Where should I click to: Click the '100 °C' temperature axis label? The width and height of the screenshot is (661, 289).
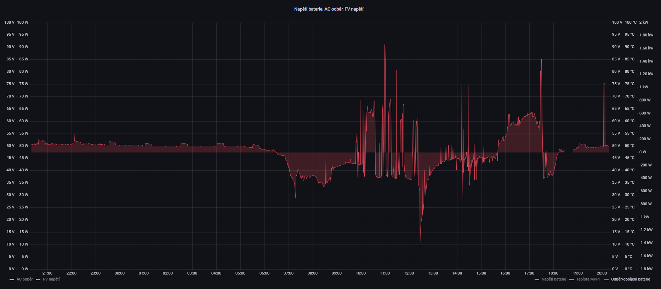coord(631,22)
